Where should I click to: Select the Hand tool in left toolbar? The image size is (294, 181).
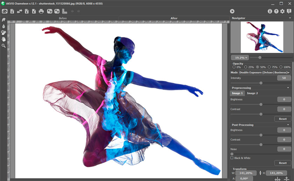pyautogui.click(x=3, y=39)
